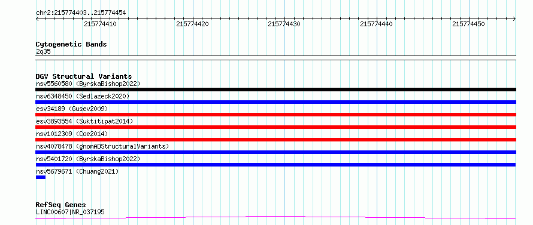This screenshot has width=533, height=225.
Task: Click the Cytogenetic Bands track heading
Action: [x=71, y=44]
